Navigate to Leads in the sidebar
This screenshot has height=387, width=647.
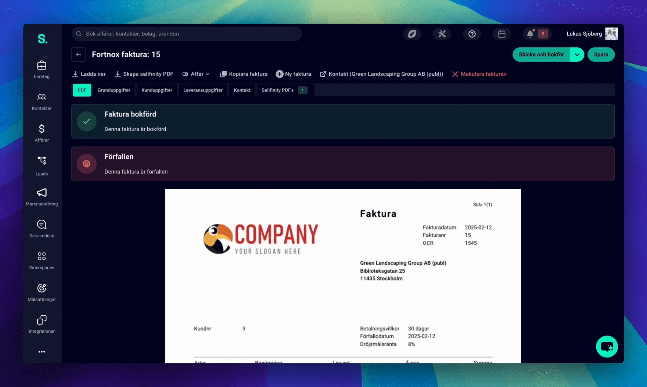click(x=42, y=165)
